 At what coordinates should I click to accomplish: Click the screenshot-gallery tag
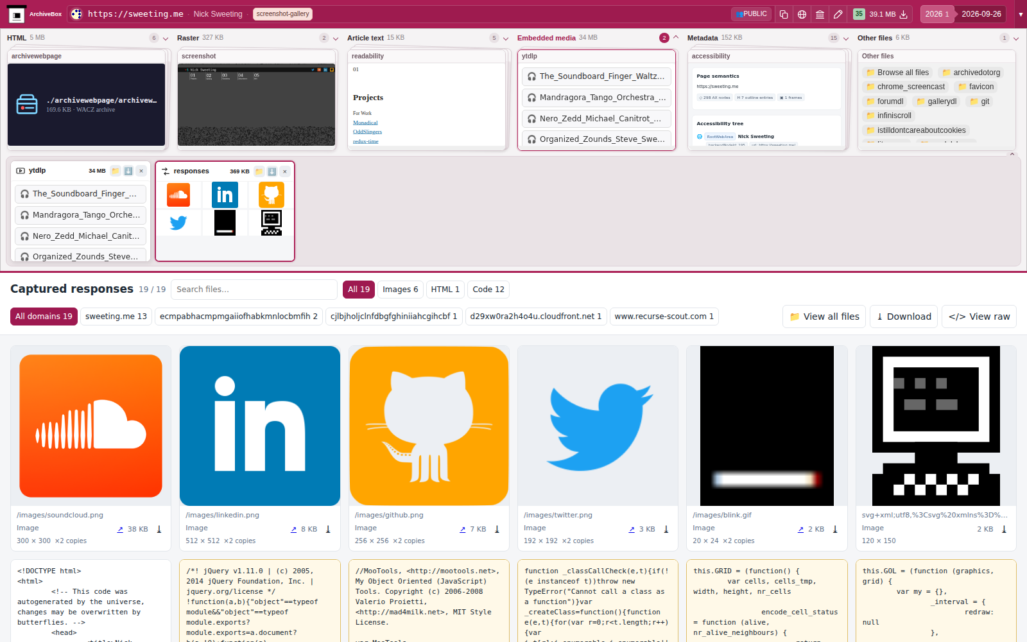(x=282, y=14)
